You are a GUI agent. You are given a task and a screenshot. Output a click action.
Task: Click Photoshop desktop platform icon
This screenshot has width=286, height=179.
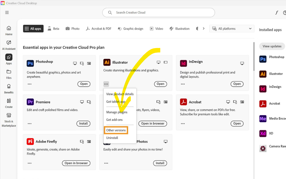(75, 63)
